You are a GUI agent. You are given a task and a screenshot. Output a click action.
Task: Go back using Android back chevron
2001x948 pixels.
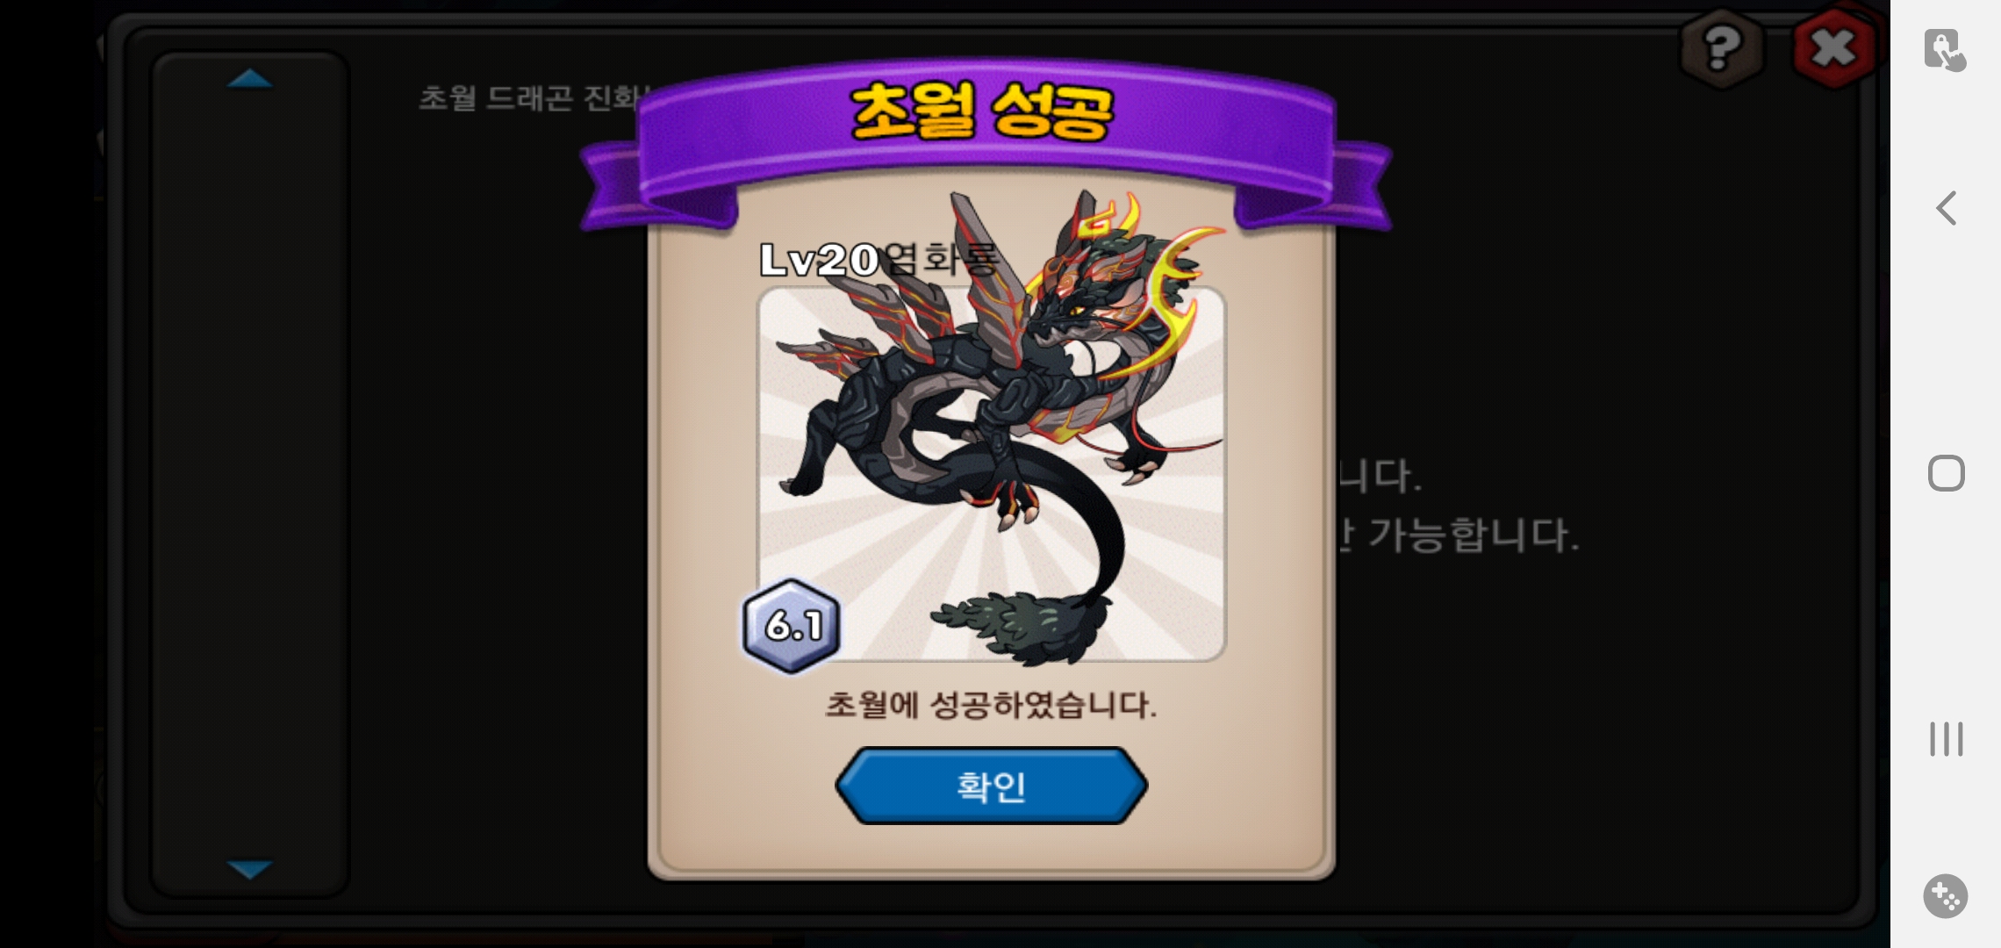pos(1946,208)
